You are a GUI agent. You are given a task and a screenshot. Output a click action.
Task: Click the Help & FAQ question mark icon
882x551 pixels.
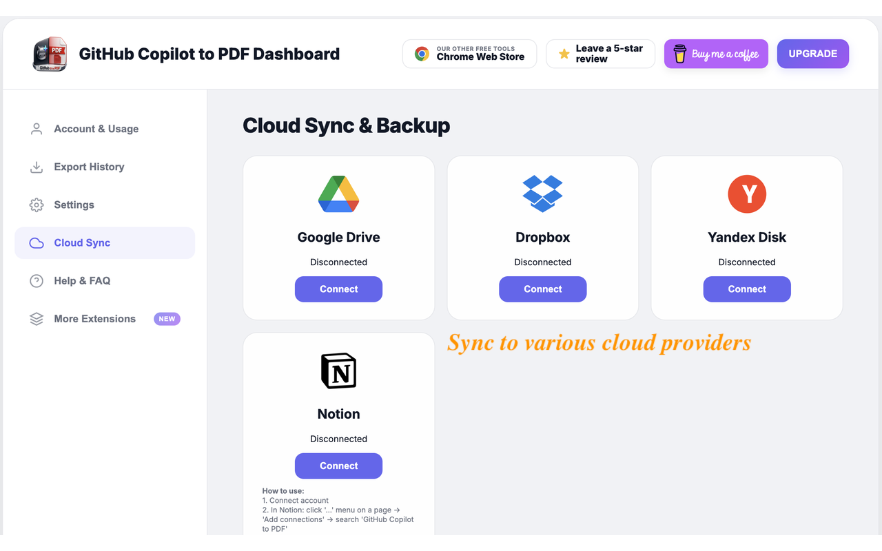tap(37, 280)
